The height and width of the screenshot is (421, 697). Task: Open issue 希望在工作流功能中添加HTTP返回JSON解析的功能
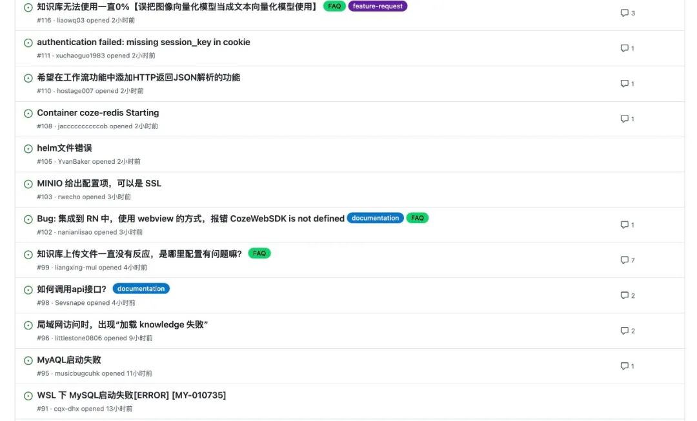[139, 77]
